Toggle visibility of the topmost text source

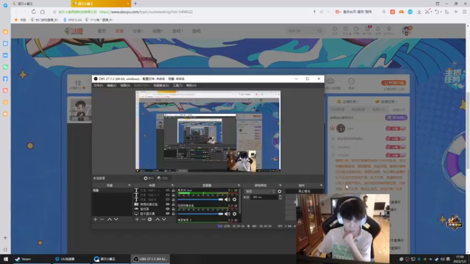167,190
